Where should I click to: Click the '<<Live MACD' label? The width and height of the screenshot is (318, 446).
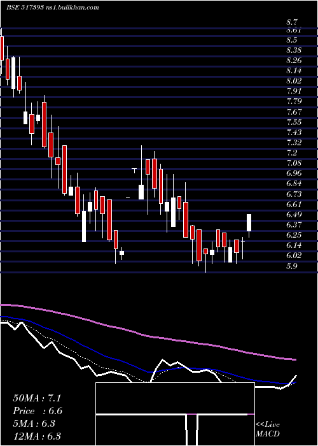pos(268,429)
